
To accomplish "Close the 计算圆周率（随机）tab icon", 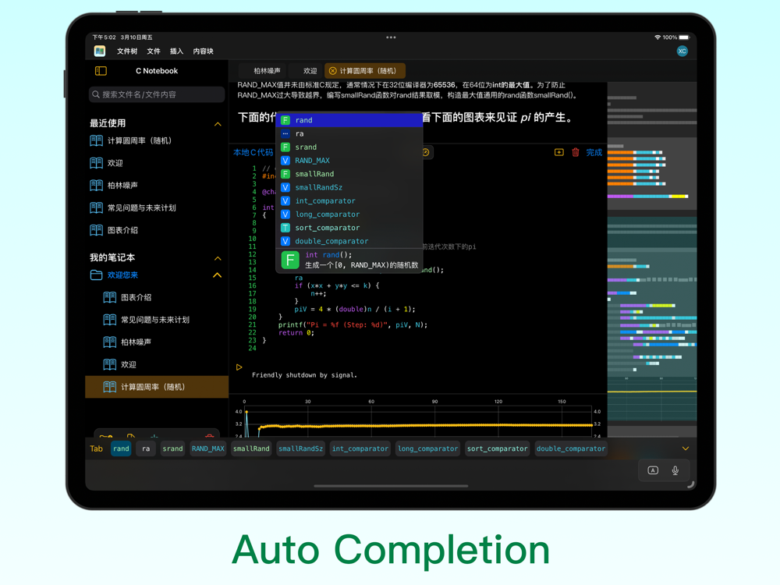I will (x=333, y=71).
